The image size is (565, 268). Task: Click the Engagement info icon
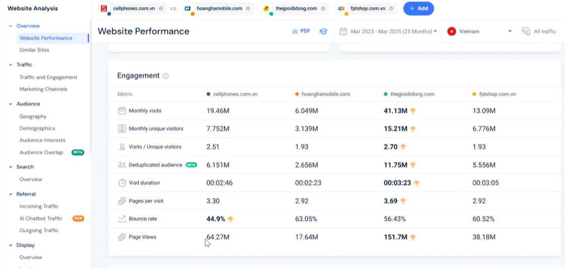tap(165, 76)
